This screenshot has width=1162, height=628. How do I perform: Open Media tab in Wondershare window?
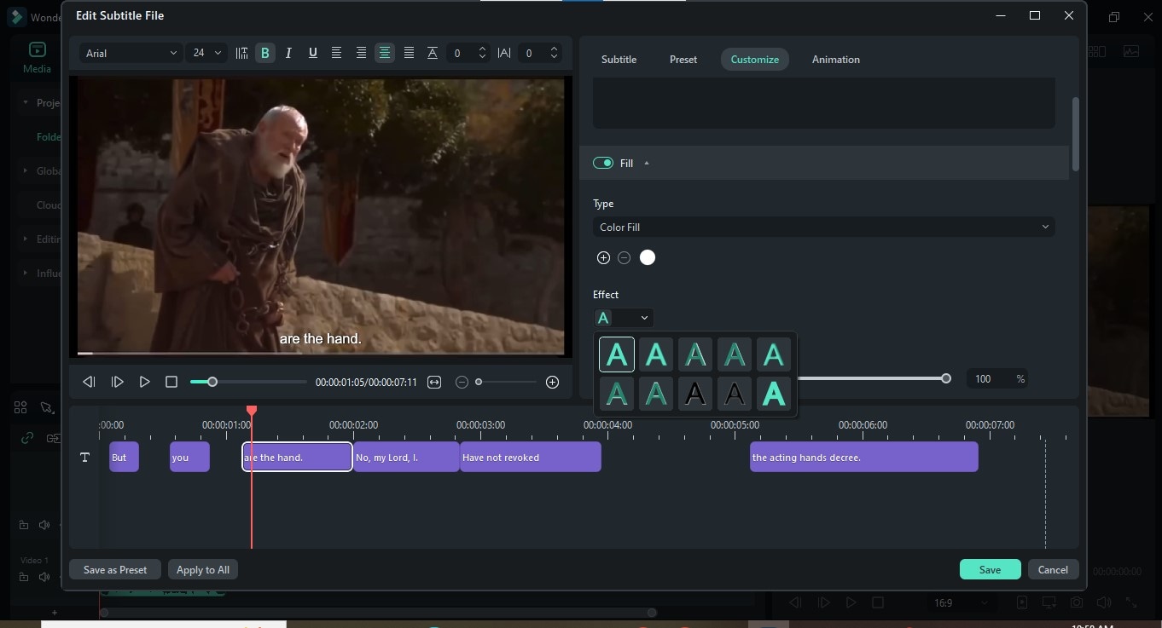coord(37,58)
